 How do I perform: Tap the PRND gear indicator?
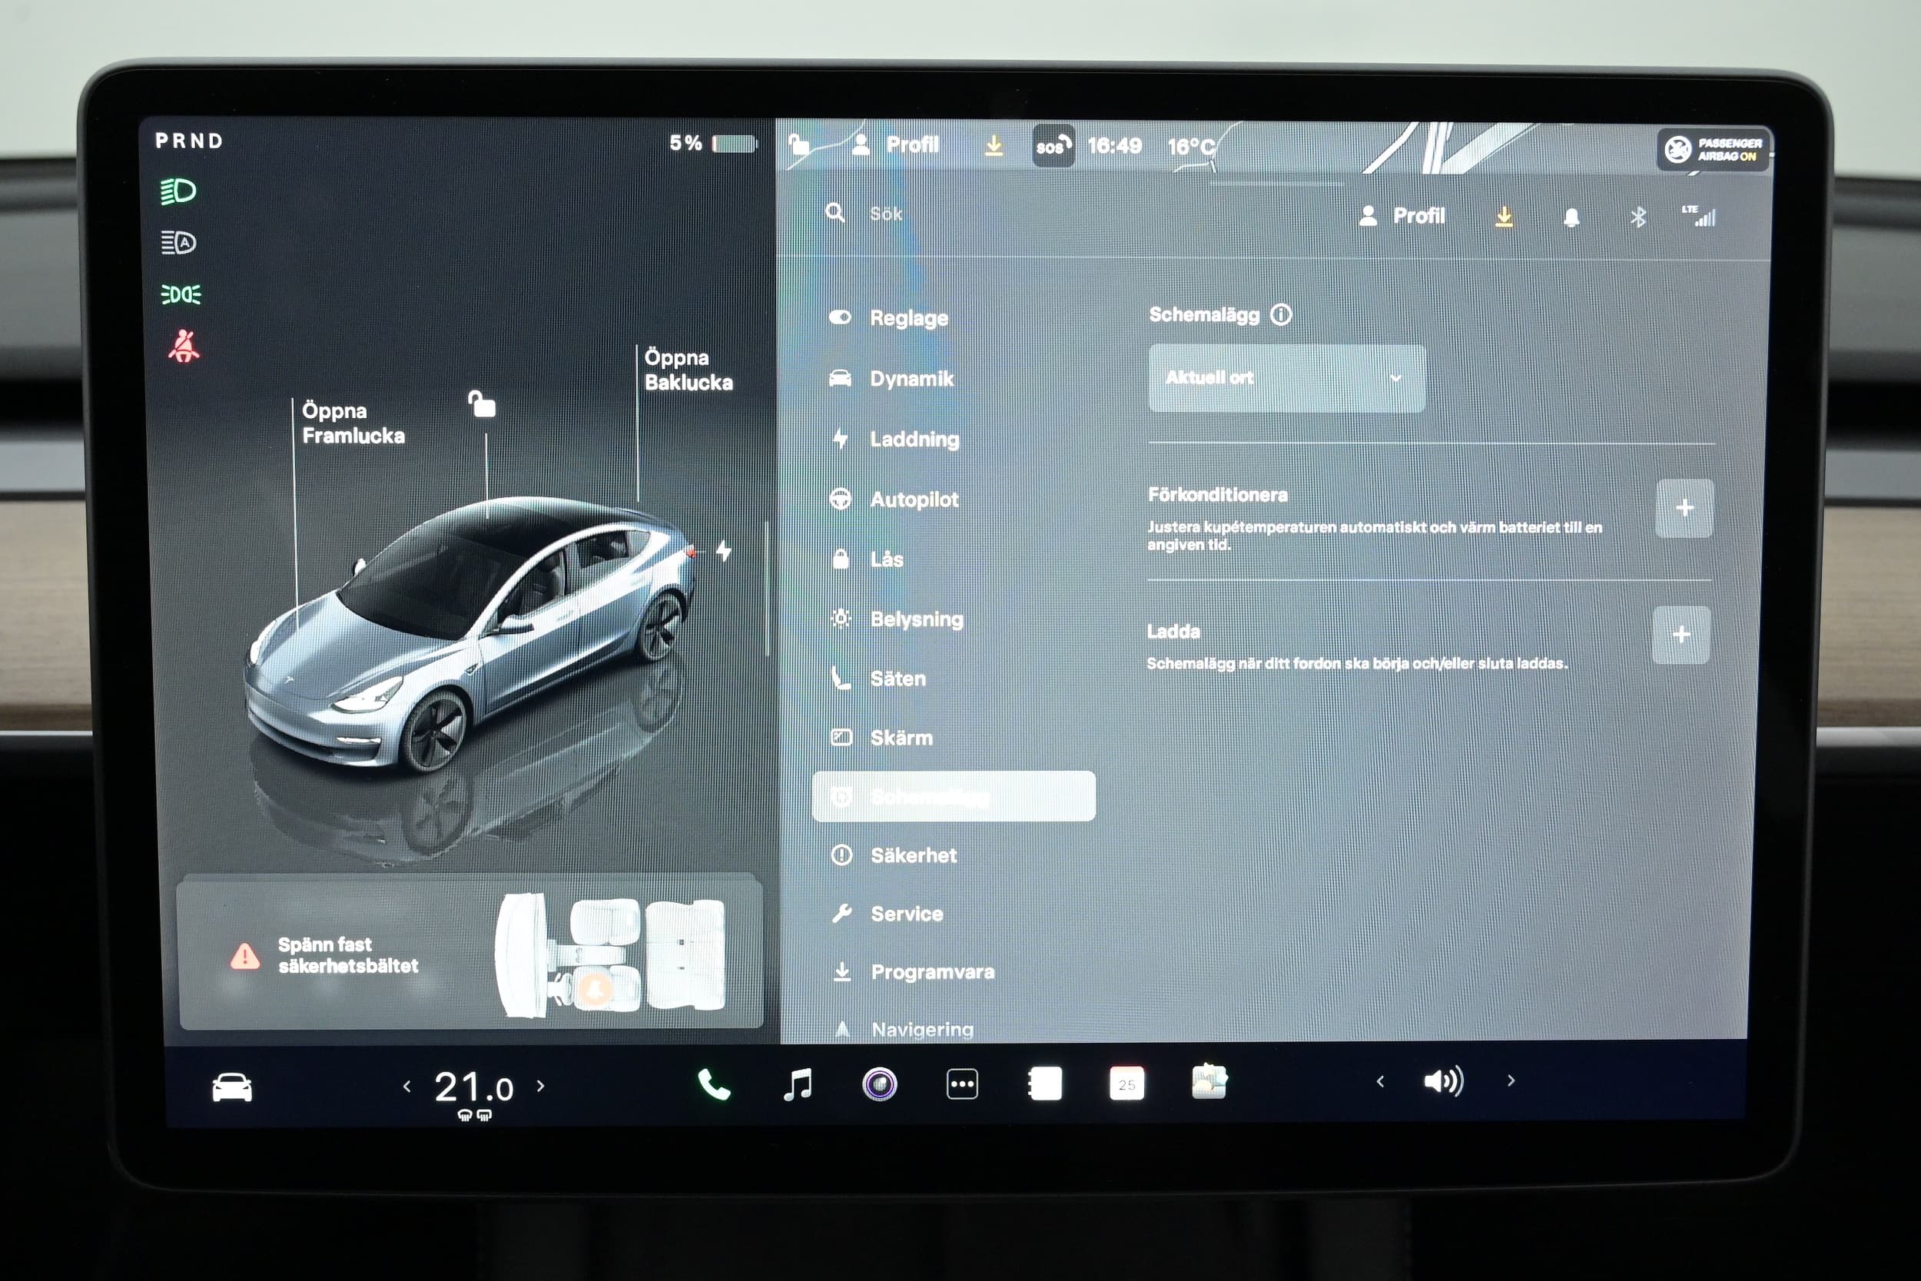click(x=190, y=141)
